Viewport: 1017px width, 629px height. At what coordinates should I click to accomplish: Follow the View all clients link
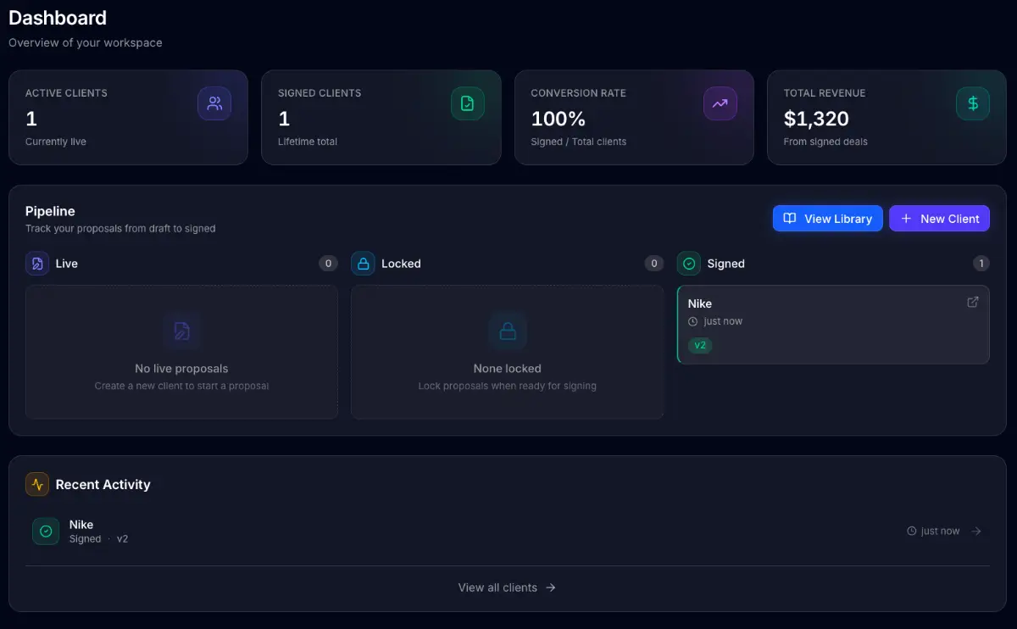tap(507, 587)
